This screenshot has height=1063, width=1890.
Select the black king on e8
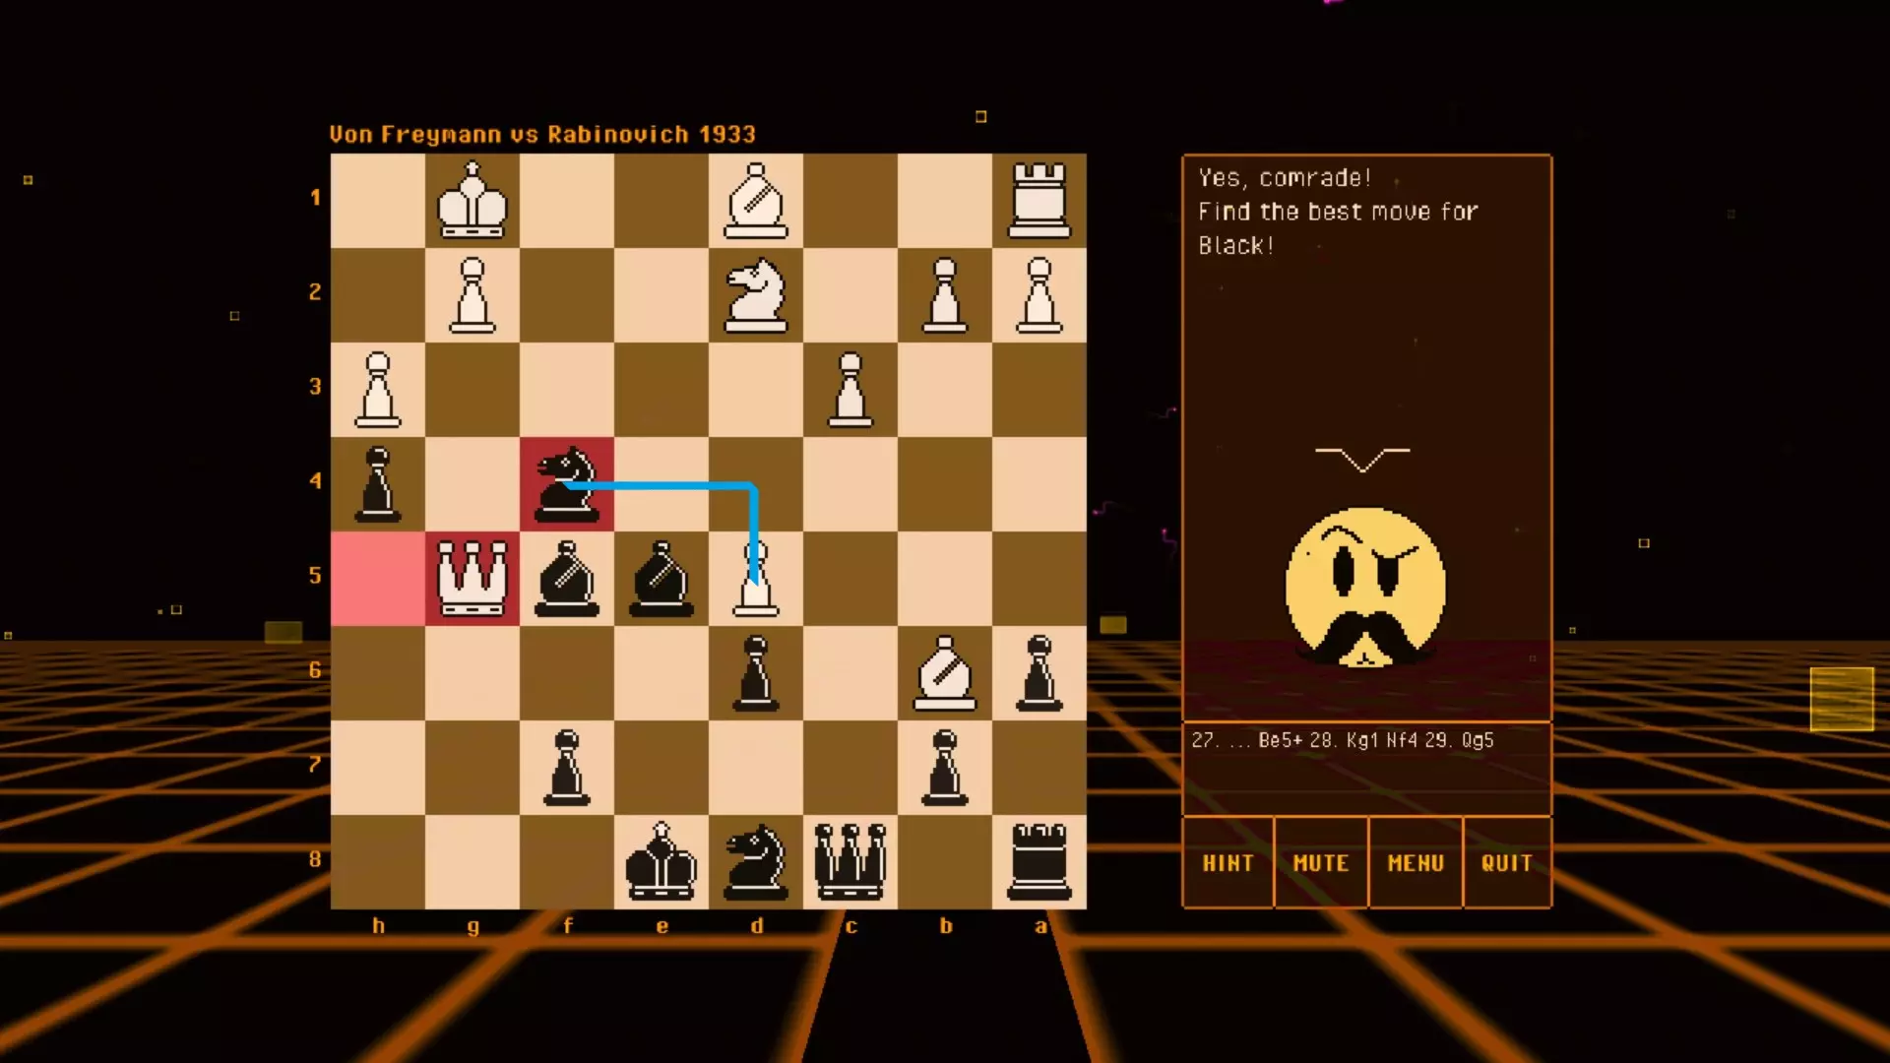pos(661,862)
